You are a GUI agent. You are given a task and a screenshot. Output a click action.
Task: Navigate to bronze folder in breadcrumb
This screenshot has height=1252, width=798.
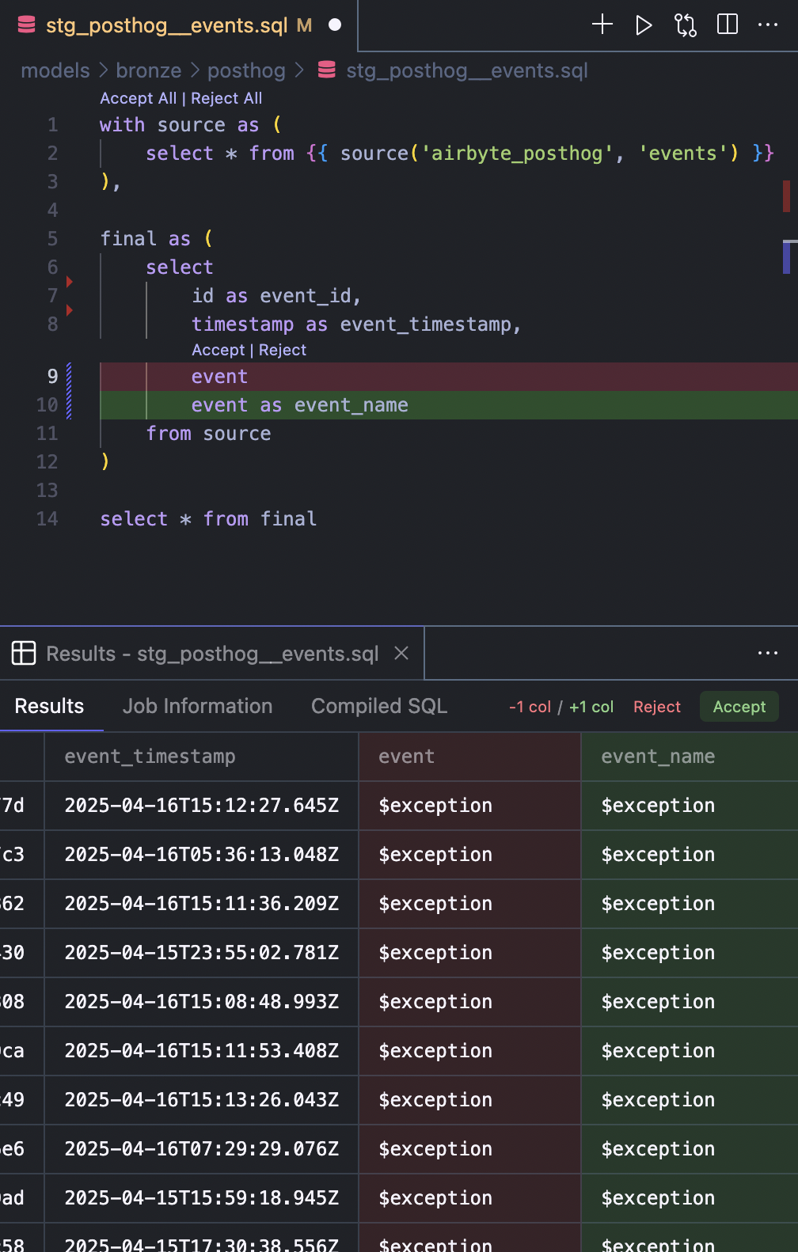[149, 70]
